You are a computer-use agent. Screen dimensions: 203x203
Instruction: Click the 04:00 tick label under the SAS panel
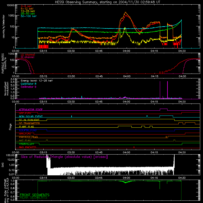(126, 178)
